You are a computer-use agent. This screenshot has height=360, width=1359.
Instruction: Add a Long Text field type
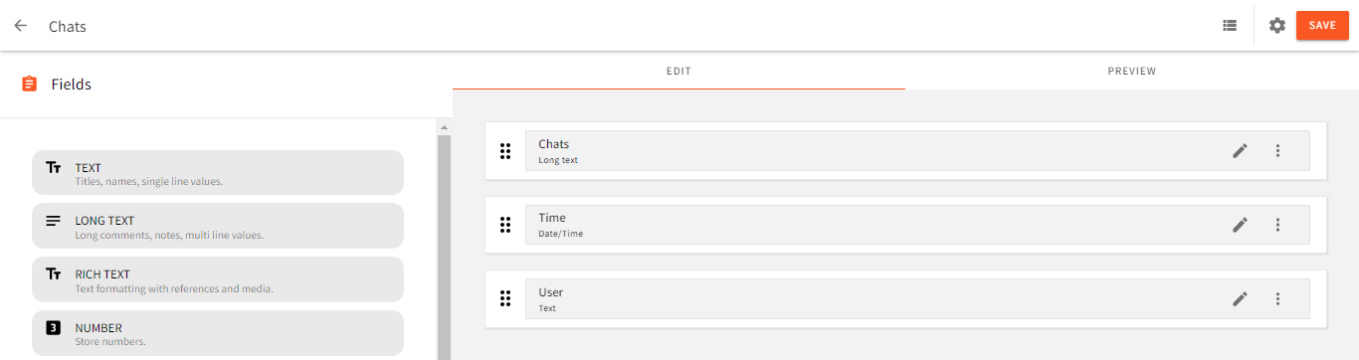click(218, 226)
